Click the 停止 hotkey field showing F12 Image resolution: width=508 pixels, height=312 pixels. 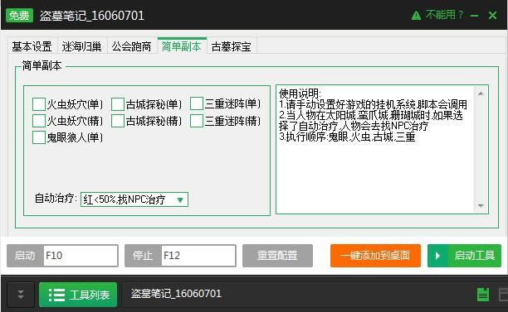[198, 256]
